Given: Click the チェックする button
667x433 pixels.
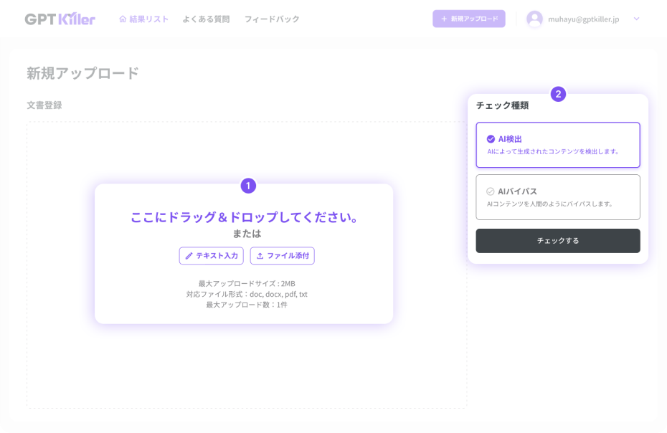Looking at the screenshot, I should 558,241.
